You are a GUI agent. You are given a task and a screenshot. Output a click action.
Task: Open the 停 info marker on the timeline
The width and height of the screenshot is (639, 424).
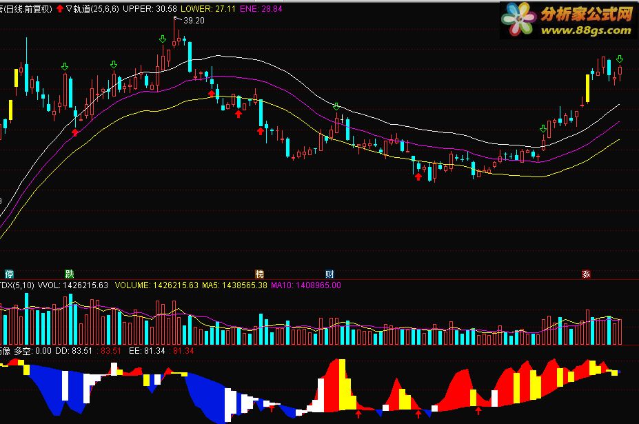[x=9, y=274]
